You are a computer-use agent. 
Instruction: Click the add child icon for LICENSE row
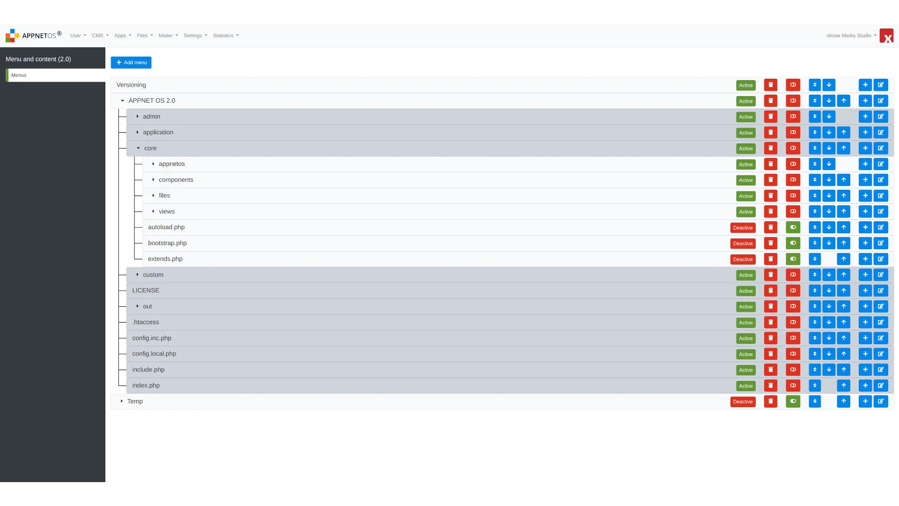(x=865, y=290)
